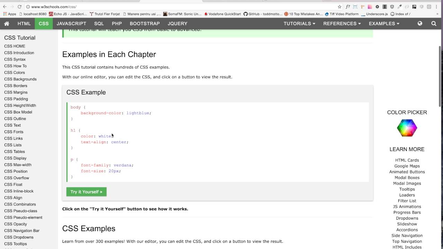The height and width of the screenshot is (249, 443).
Task: Select the JQUERY tab in navbar
Action: pyautogui.click(x=178, y=24)
